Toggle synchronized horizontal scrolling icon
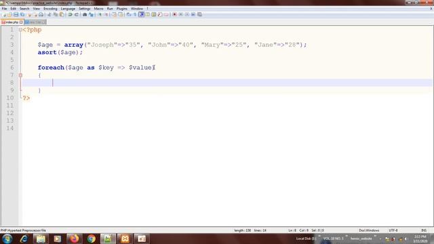 [121, 14]
